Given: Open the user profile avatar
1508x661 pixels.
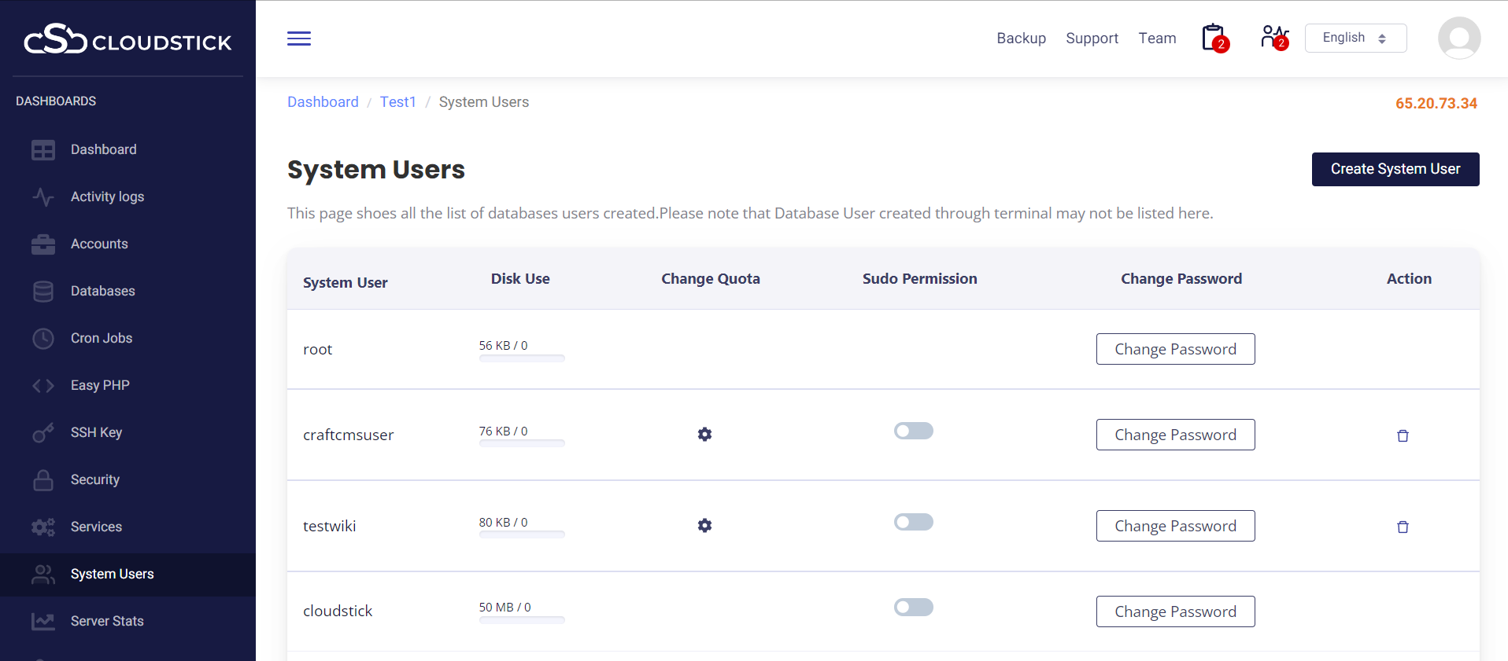Looking at the screenshot, I should click(1458, 38).
